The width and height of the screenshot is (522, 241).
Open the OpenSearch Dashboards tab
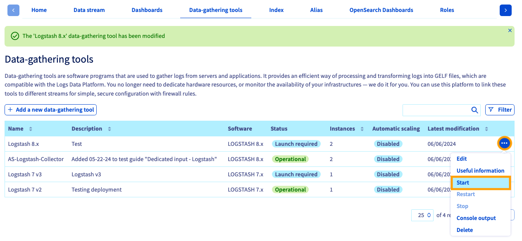tap(381, 10)
